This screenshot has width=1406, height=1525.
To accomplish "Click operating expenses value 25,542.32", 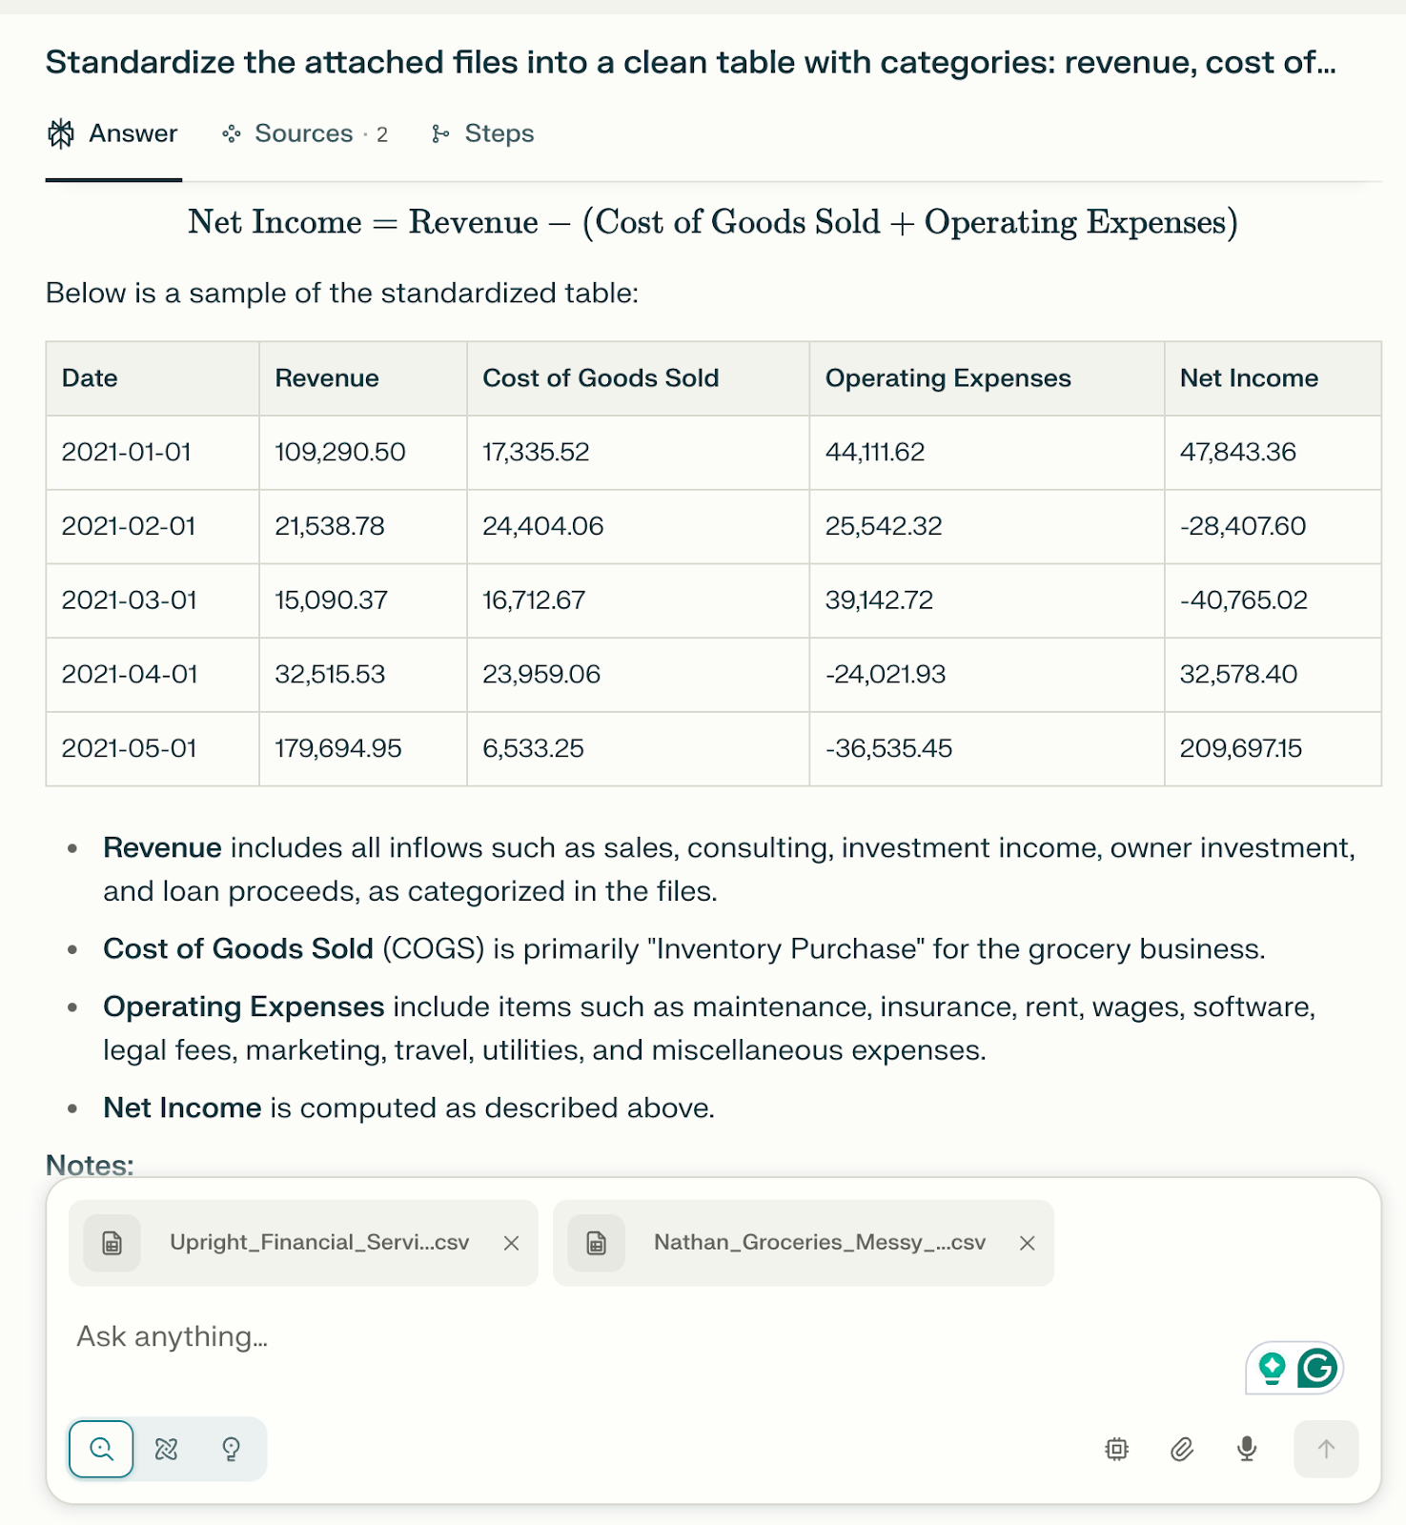I will (884, 526).
